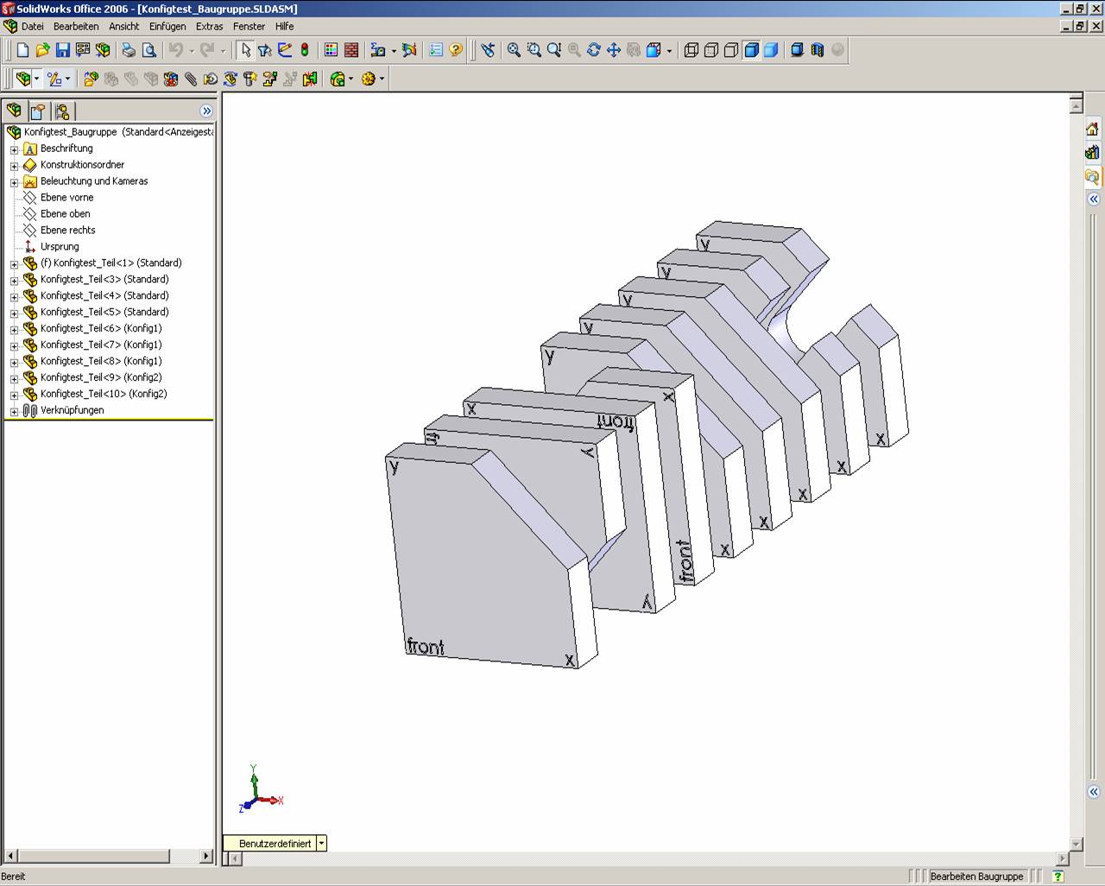
Task: Toggle Shaded With Edges display
Action: (751, 50)
